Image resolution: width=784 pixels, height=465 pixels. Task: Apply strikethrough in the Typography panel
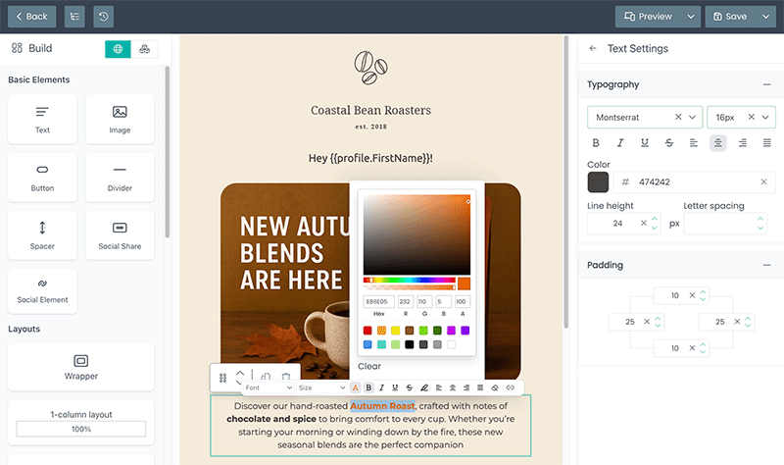coord(668,143)
